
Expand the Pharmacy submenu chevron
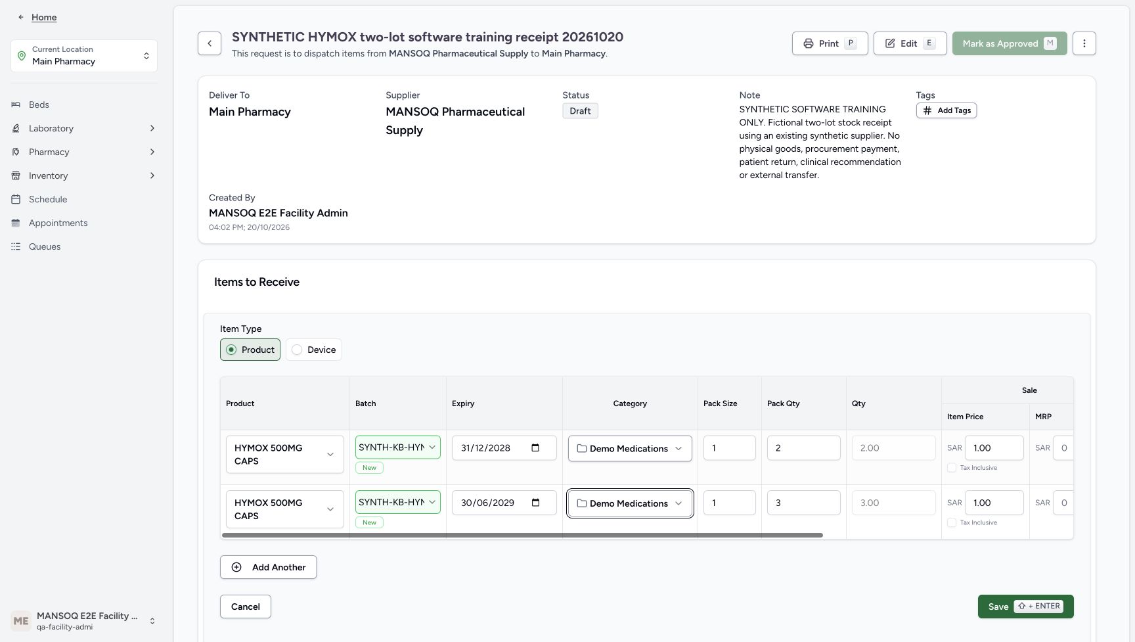pos(152,152)
